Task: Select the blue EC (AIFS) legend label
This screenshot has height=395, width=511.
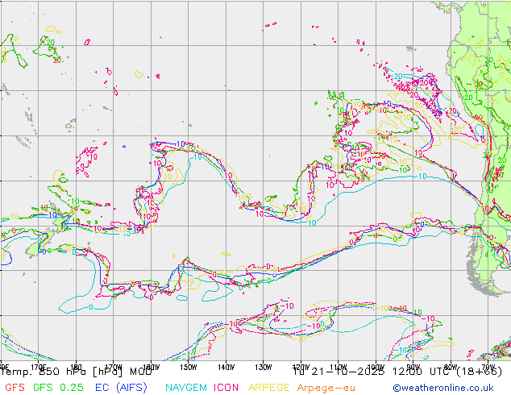Action: point(121,388)
